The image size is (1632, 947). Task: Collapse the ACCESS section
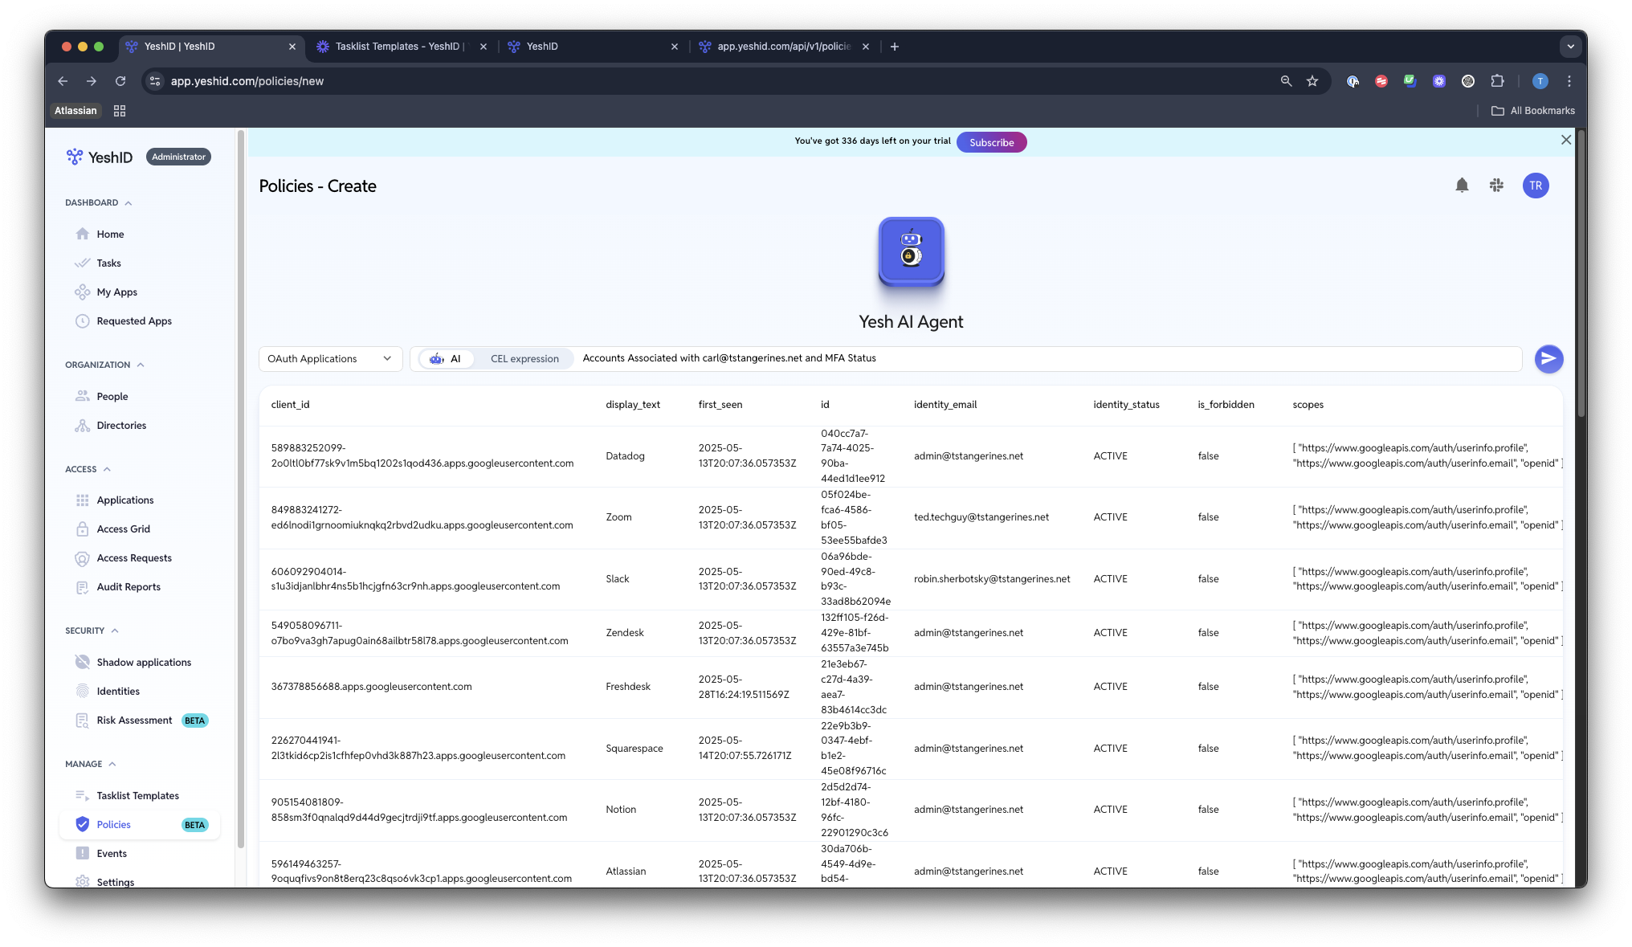point(88,470)
